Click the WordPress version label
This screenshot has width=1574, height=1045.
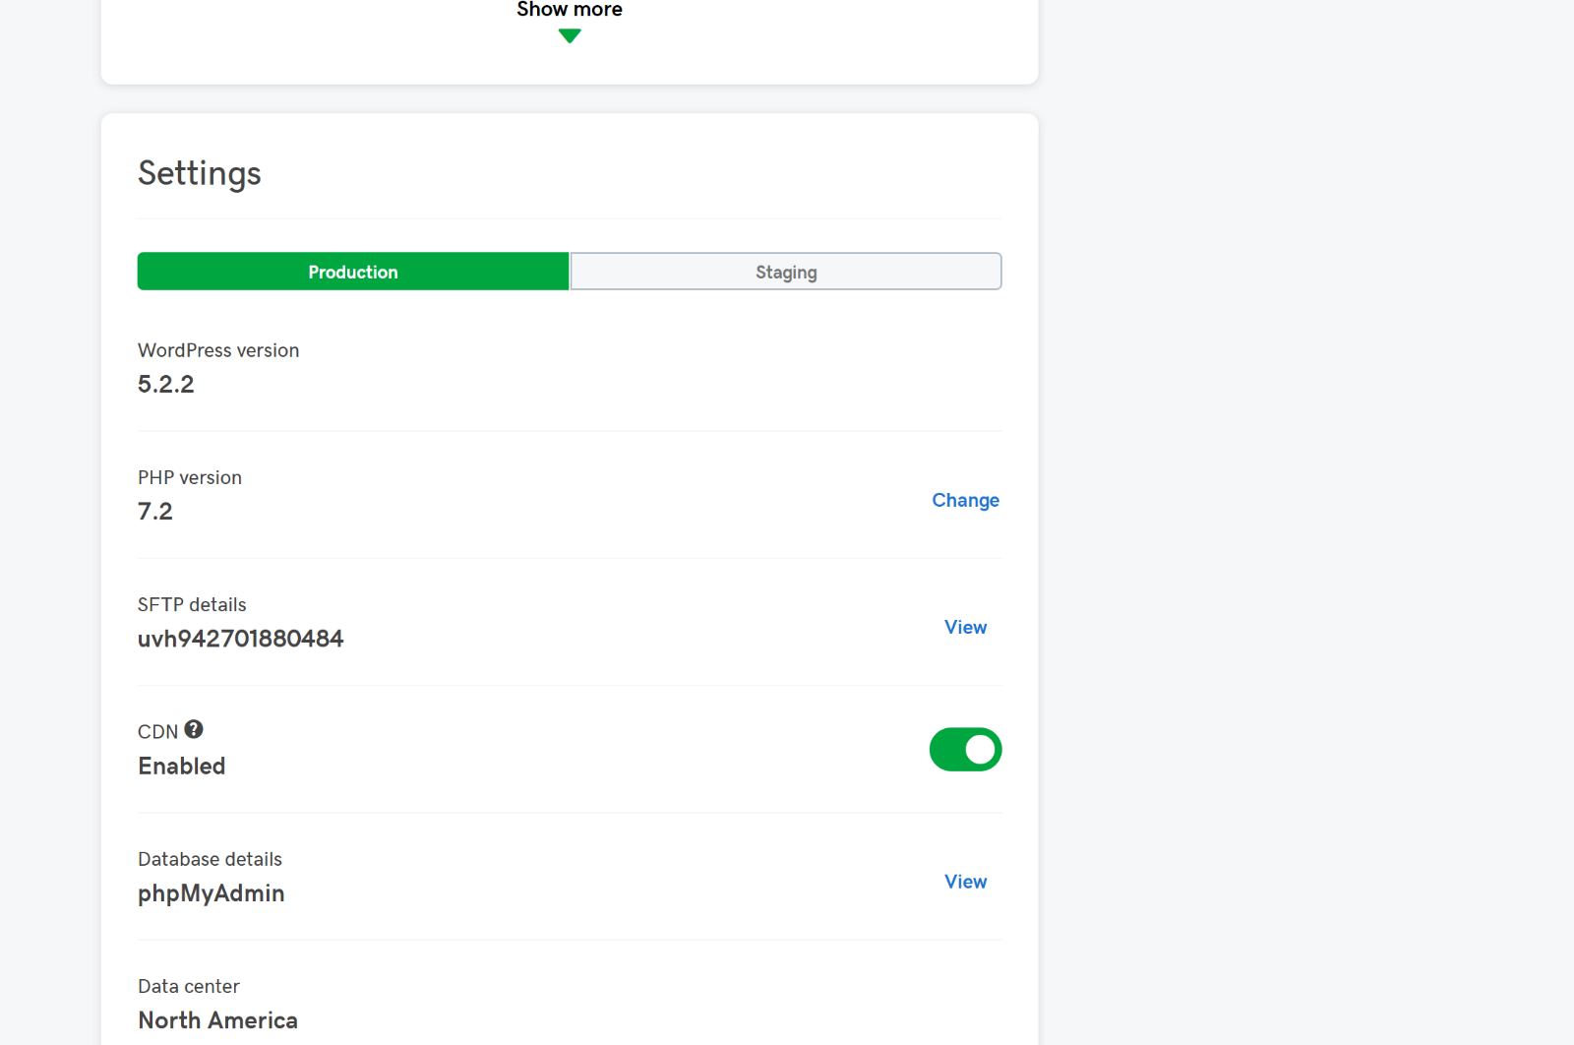pyautogui.click(x=218, y=350)
